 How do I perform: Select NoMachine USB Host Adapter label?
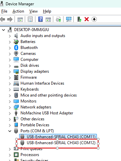47,113
